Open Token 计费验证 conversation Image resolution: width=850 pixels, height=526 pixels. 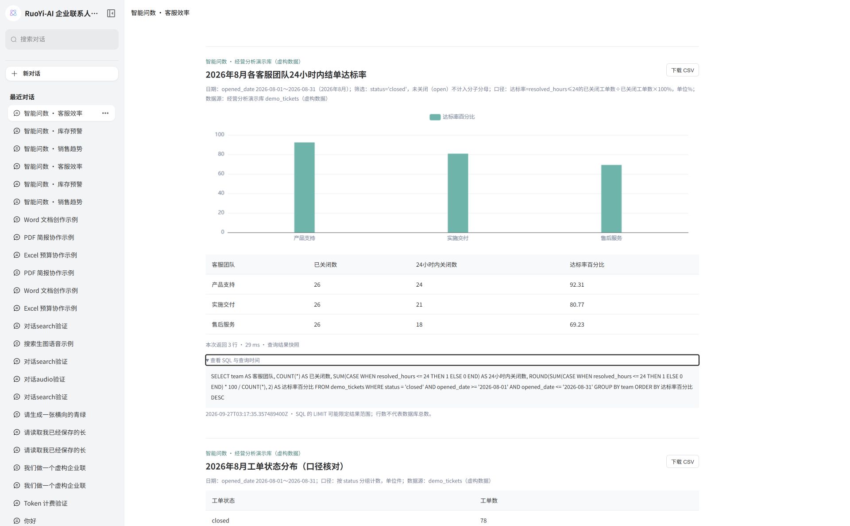click(x=62, y=503)
